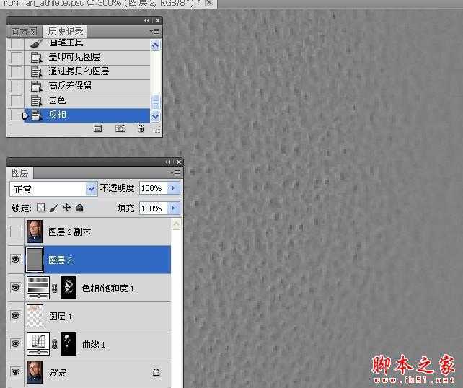Screen dimensions: 463x388
Task: Click the 不透明度 100% value field
Action: point(153,188)
